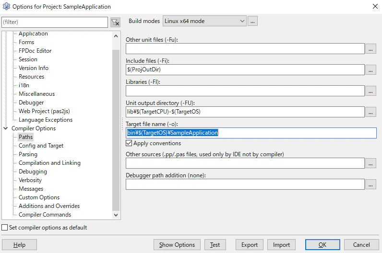Click the Debugger path addition field

tap(245, 184)
